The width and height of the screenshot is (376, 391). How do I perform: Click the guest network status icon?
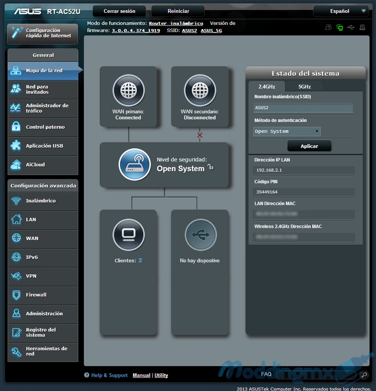[328, 27]
